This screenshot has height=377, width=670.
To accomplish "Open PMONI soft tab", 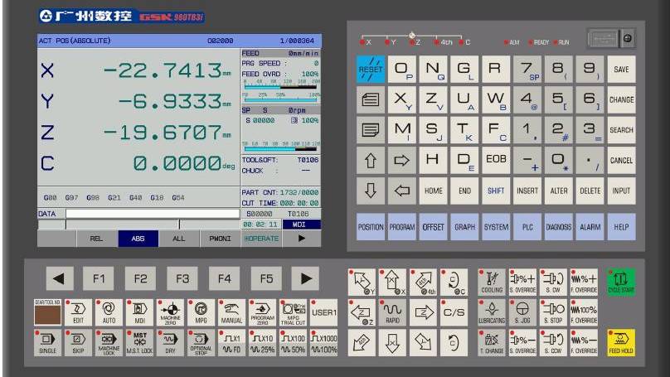I will coord(220,239).
